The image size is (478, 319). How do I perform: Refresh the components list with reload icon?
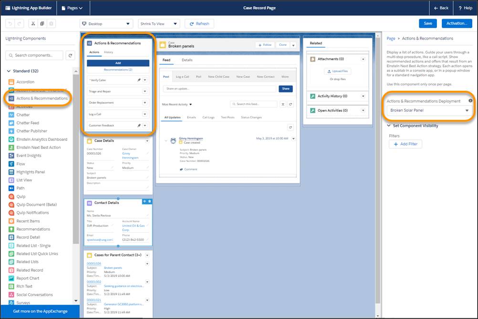(x=71, y=55)
